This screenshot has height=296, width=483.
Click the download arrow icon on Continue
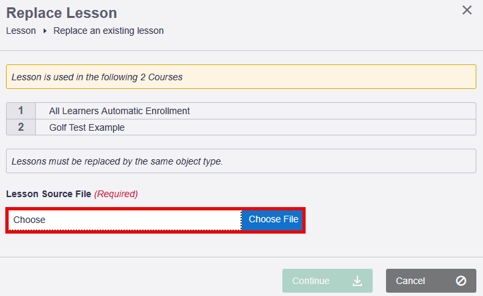click(x=357, y=281)
